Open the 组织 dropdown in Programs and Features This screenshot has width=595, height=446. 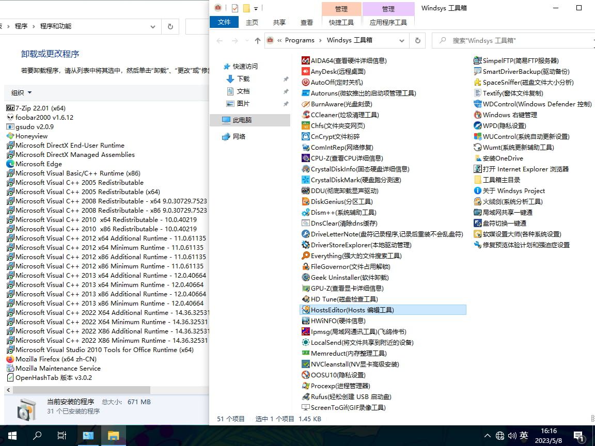(x=21, y=92)
